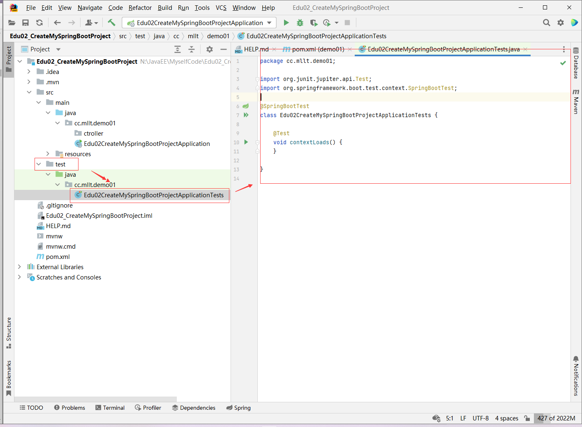Image resolution: width=582 pixels, height=427 pixels.
Task: Open Project panel options gear
Action: tap(210, 49)
